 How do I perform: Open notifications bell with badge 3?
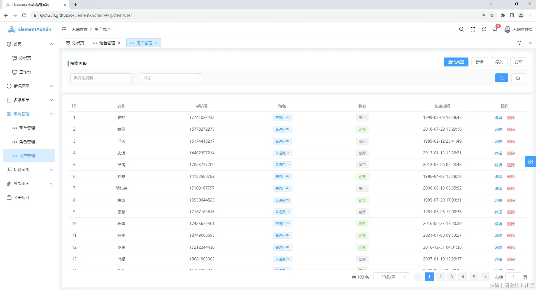coord(495,29)
